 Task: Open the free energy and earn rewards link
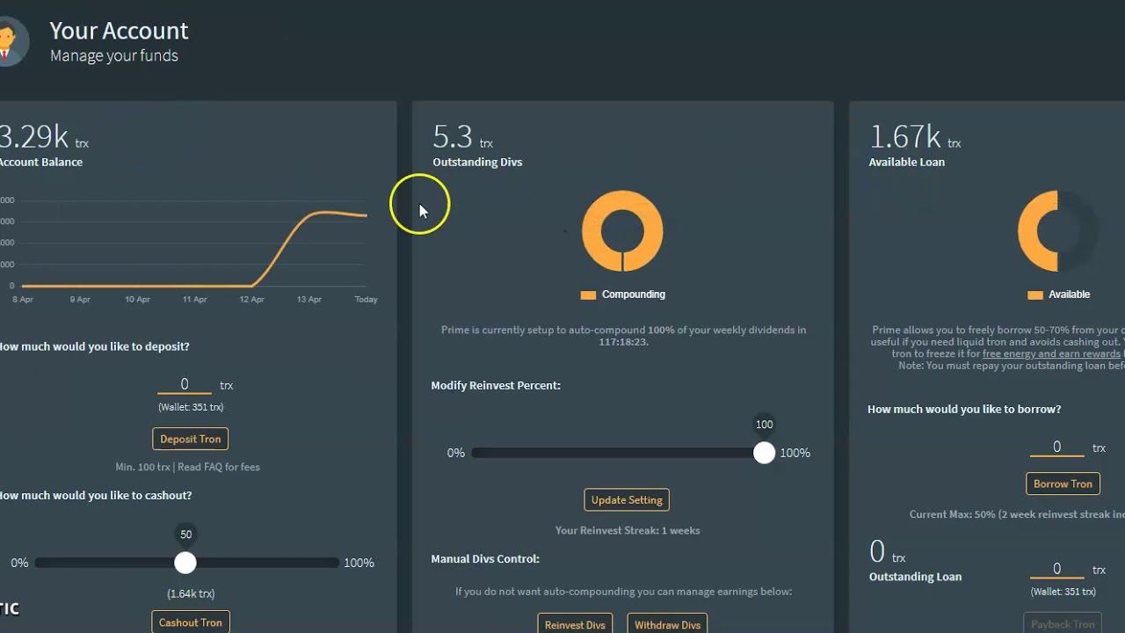click(x=1051, y=353)
